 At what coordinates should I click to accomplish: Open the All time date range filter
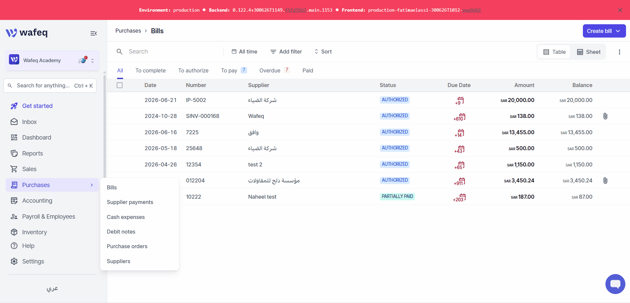pyautogui.click(x=245, y=51)
